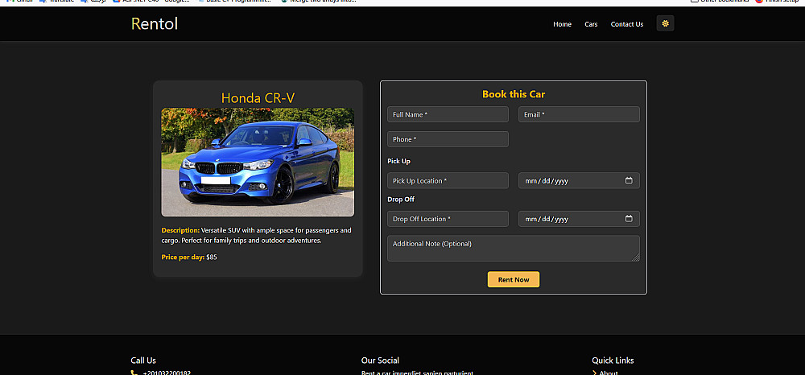This screenshot has height=375, width=805.
Task: Click the blue car photo
Action: point(258,162)
